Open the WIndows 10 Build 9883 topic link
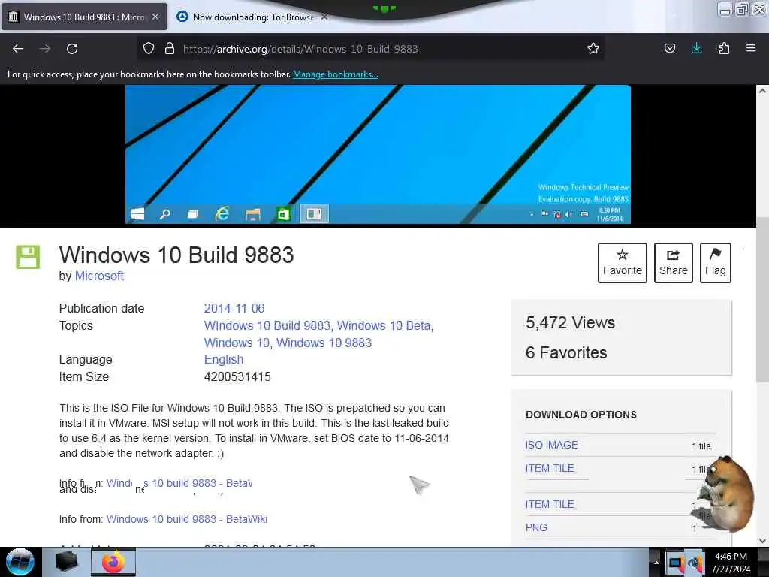 tap(267, 326)
